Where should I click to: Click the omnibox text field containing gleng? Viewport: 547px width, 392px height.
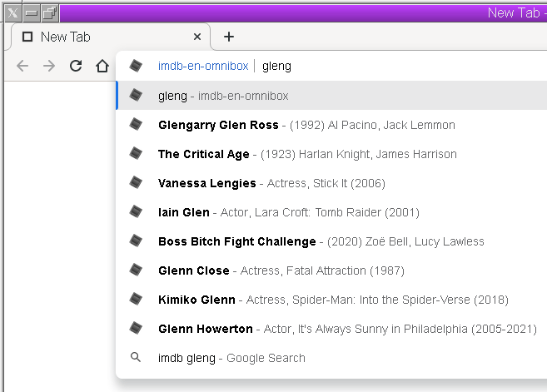(401, 66)
